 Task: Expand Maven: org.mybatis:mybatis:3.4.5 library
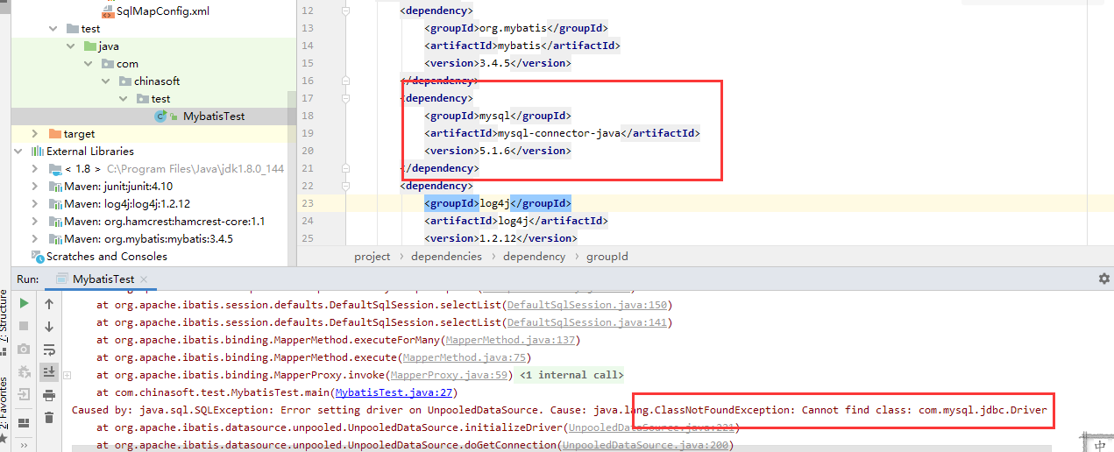tap(35, 239)
